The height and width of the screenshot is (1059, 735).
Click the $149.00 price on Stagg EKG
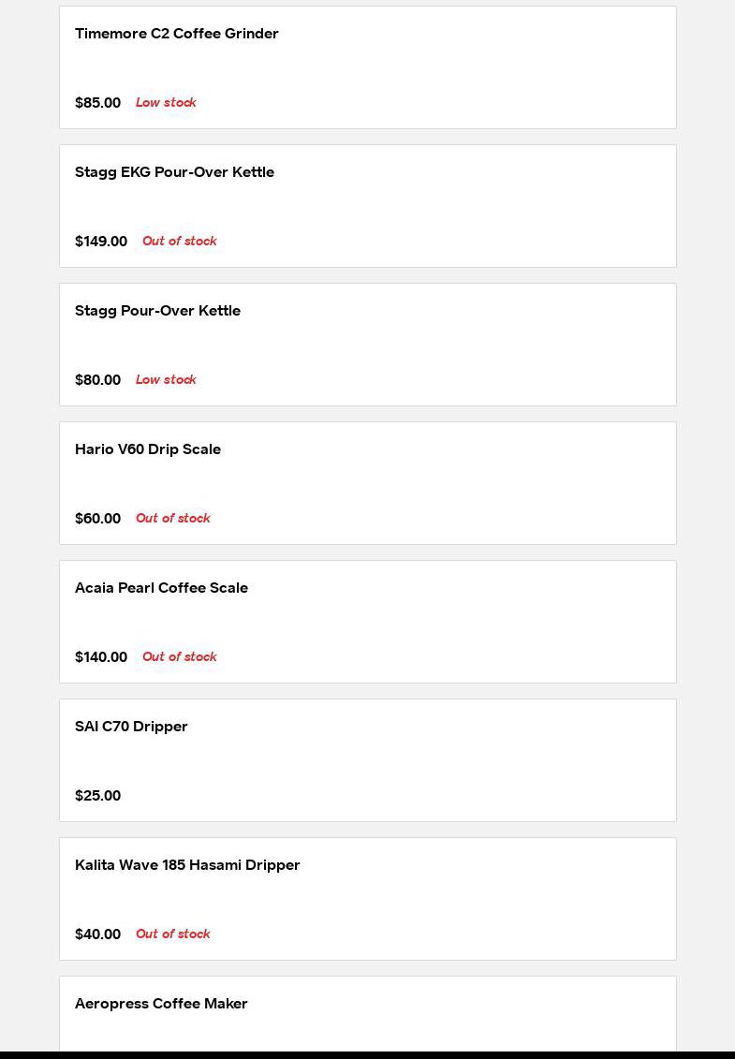[x=101, y=242]
